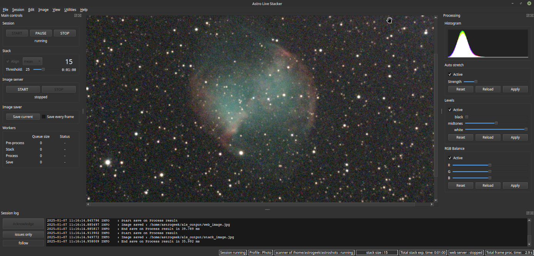534x256 pixels.
Task: Click the histogram display in Processing panel
Action: click(487, 43)
